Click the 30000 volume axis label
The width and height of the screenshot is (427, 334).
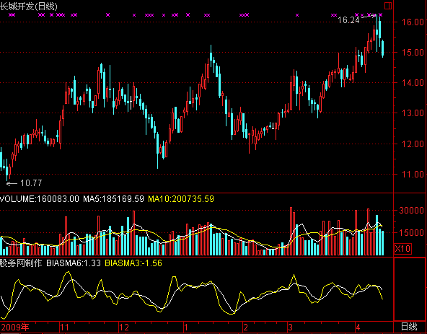pyautogui.click(x=411, y=210)
